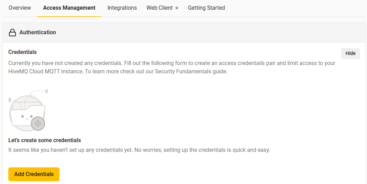Collapse the Authentication panel header
The image size is (367, 184).
[184, 33]
